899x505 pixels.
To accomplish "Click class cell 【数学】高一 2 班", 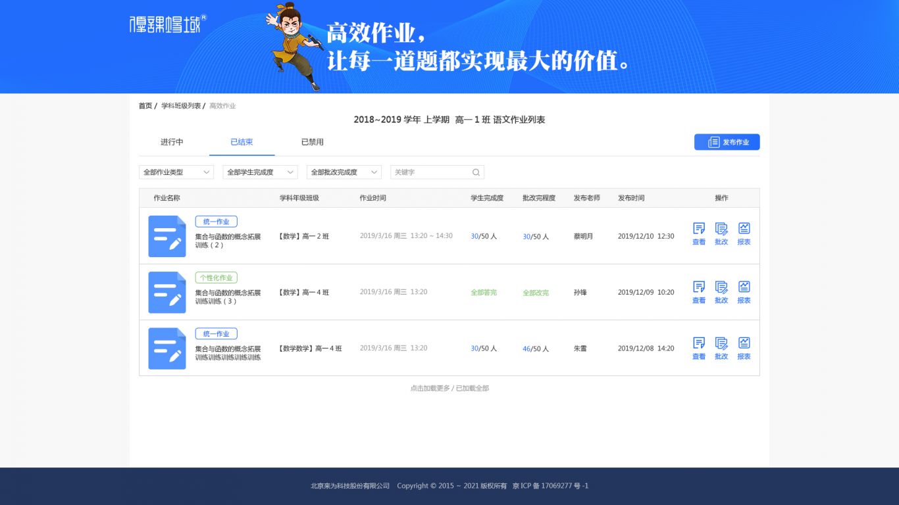I will click(x=303, y=236).
